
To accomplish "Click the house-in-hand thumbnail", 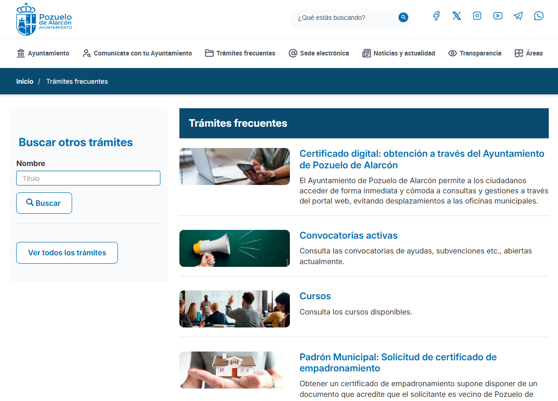I will (234, 370).
